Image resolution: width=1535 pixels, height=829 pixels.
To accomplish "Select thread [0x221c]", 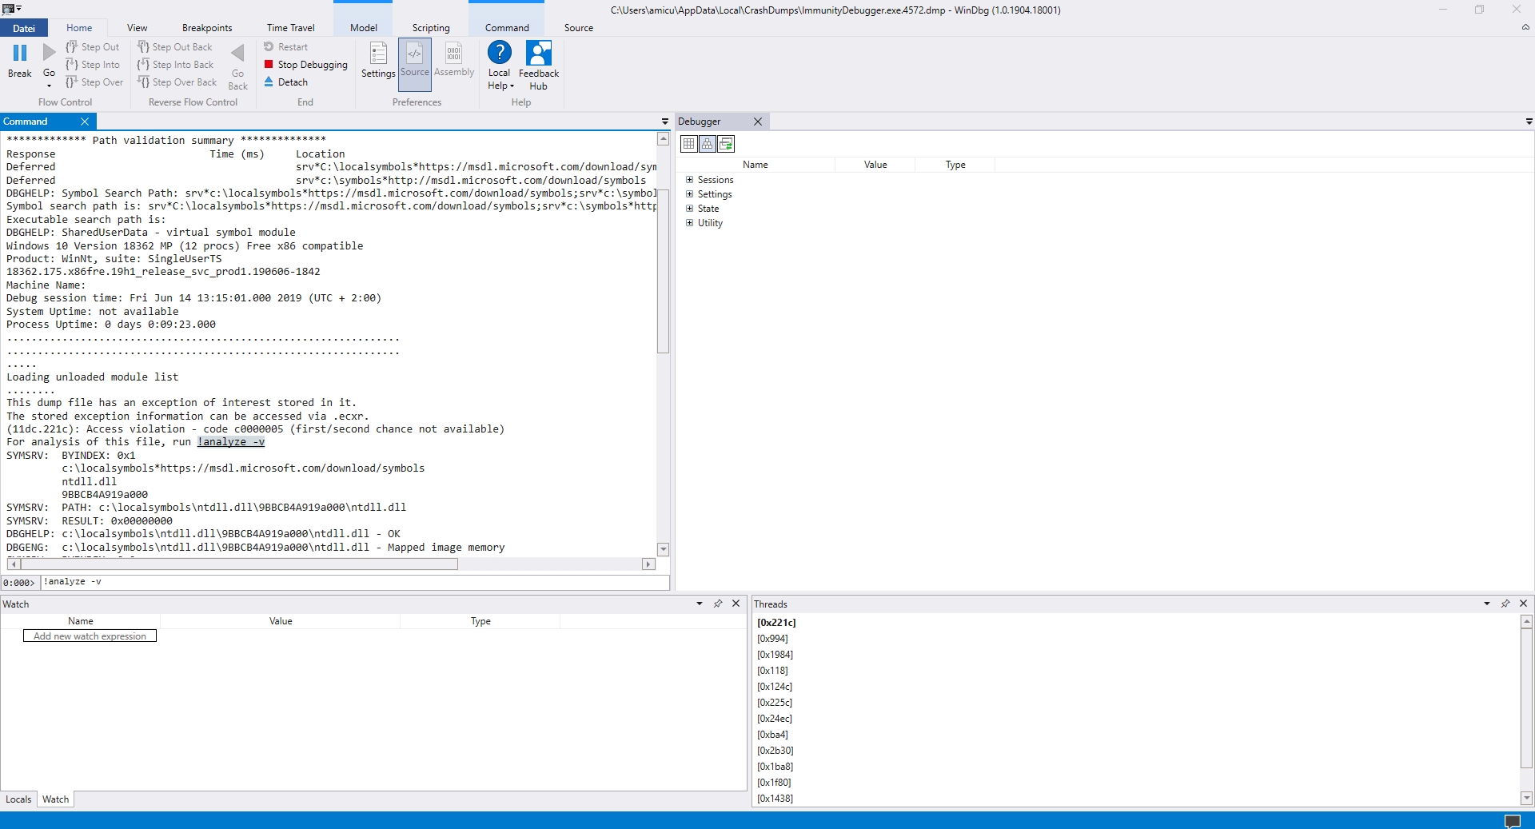I will (x=776, y=623).
